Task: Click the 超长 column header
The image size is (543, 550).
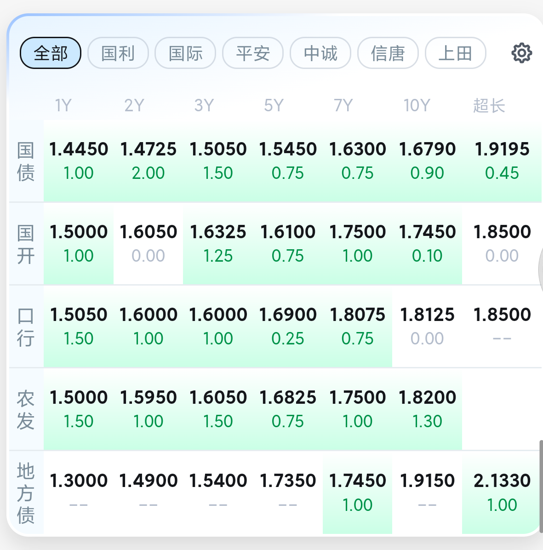Action: point(489,106)
